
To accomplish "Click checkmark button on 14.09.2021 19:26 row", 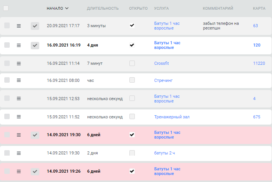I will [35, 172].
